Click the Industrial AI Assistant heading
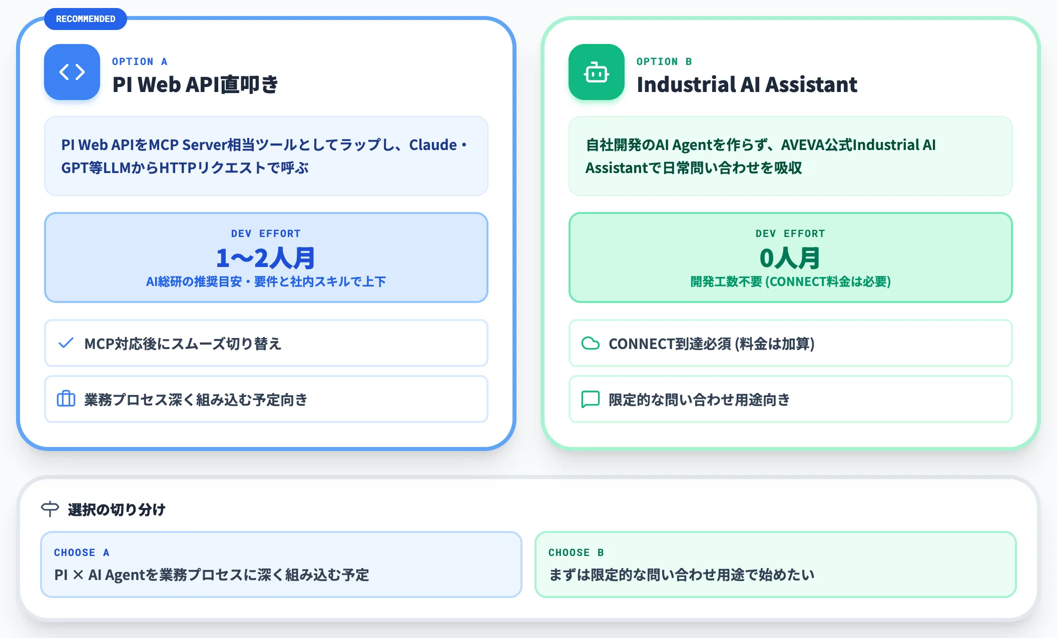Image resolution: width=1057 pixels, height=638 pixels. point(747,84)
